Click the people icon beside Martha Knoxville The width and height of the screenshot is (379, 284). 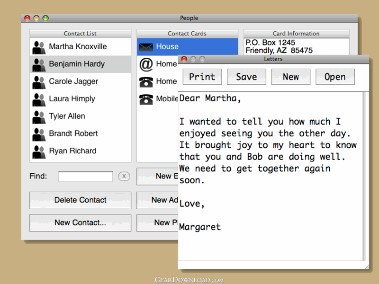click(39, 47)
